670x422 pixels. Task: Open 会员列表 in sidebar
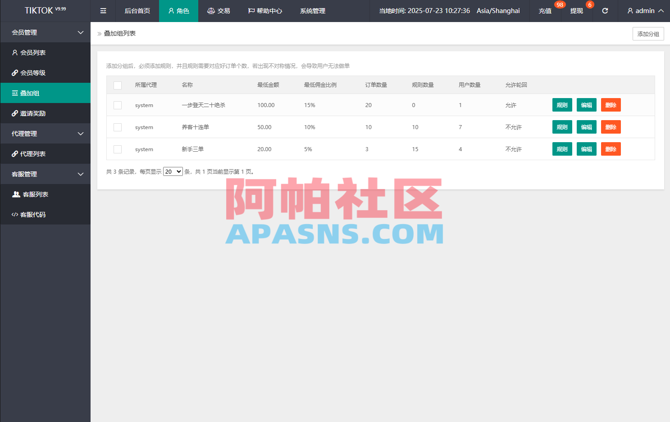coord(46,53)
